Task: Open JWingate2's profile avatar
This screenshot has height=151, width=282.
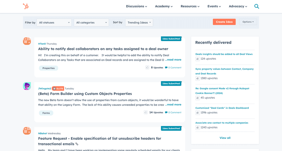Action: (27, 86)
